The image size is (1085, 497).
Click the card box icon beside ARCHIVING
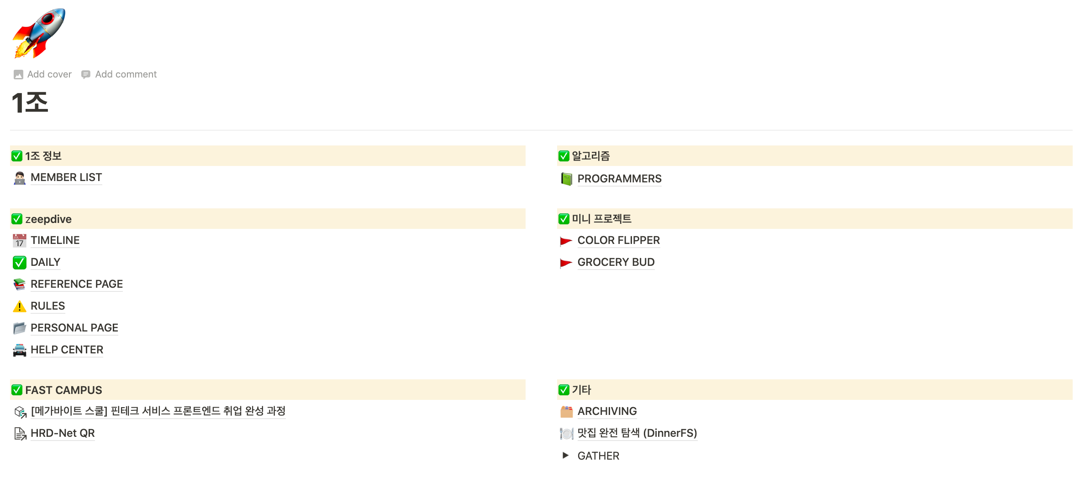[x=566, y=411]
